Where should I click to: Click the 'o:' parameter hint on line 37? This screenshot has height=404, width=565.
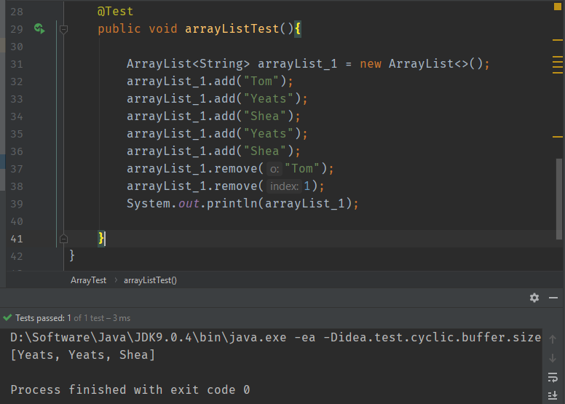click(x=274, y=169)
